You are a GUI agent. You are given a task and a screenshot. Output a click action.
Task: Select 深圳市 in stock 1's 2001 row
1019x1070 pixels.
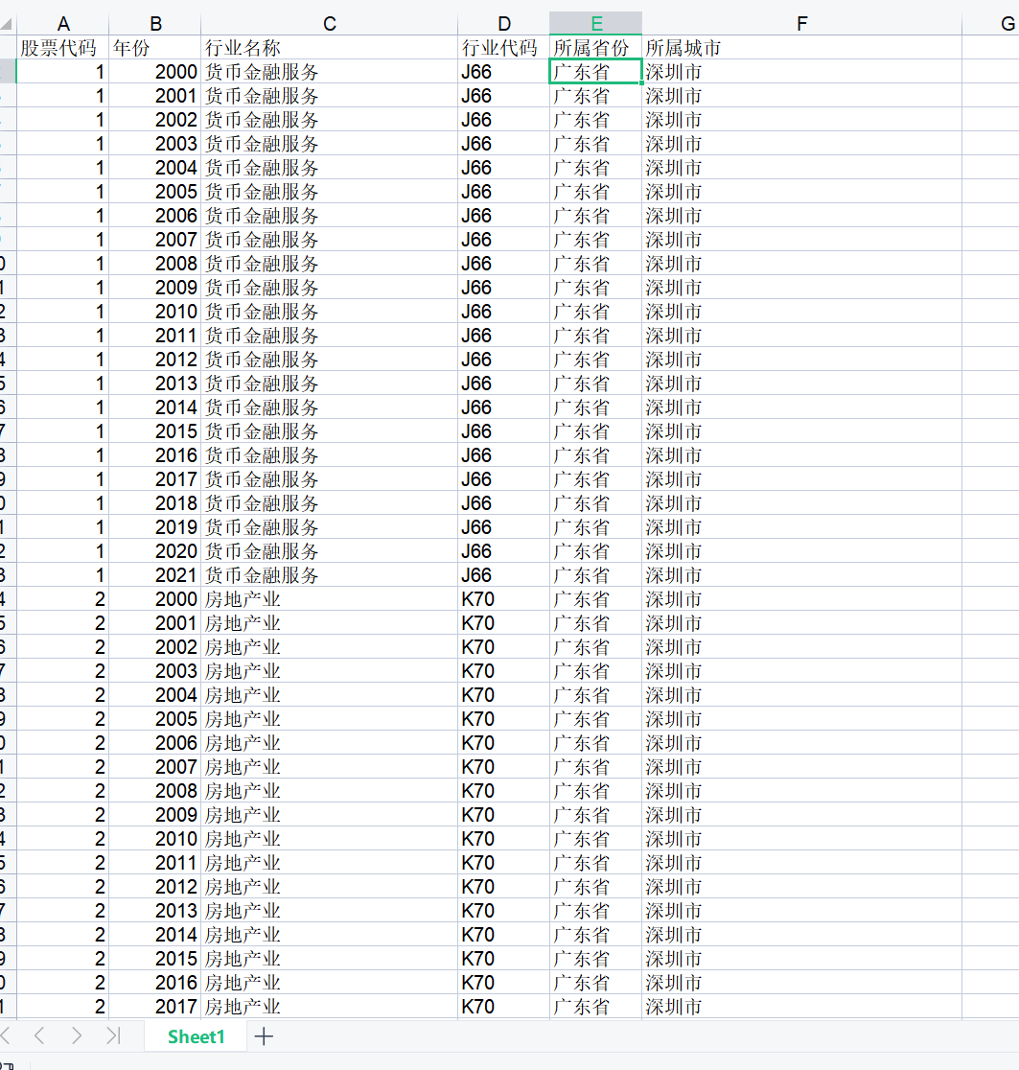pos(802,96)
